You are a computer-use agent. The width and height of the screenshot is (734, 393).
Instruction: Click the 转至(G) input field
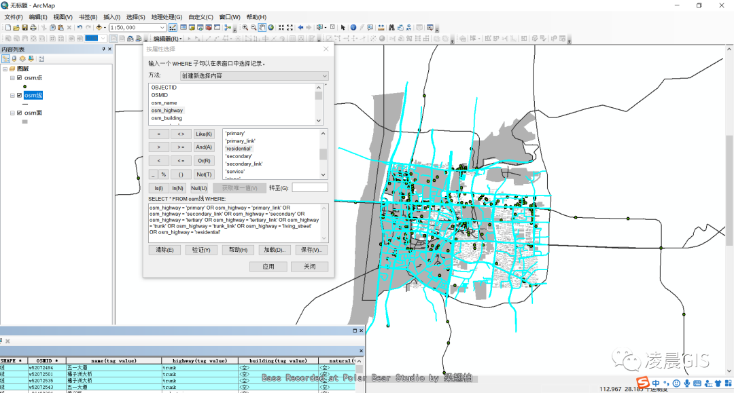click(x=310, y=187)
